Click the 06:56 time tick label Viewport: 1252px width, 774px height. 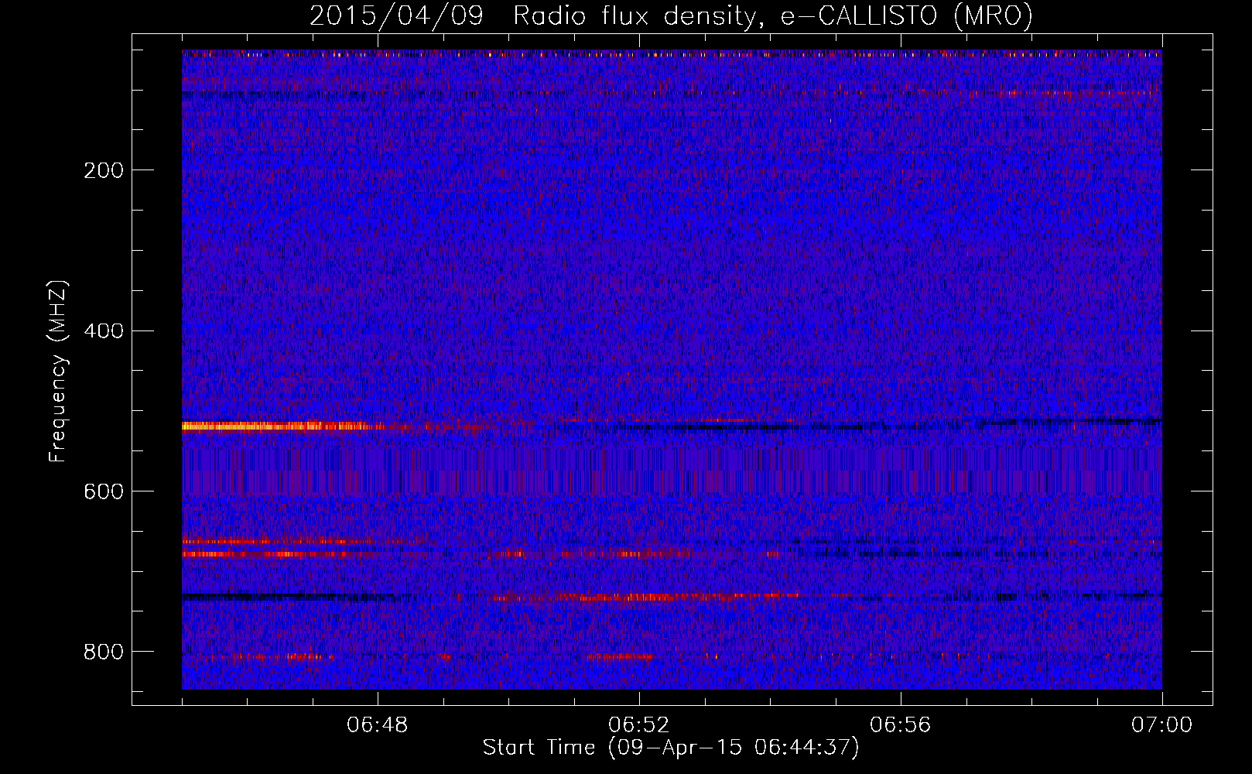901,725
